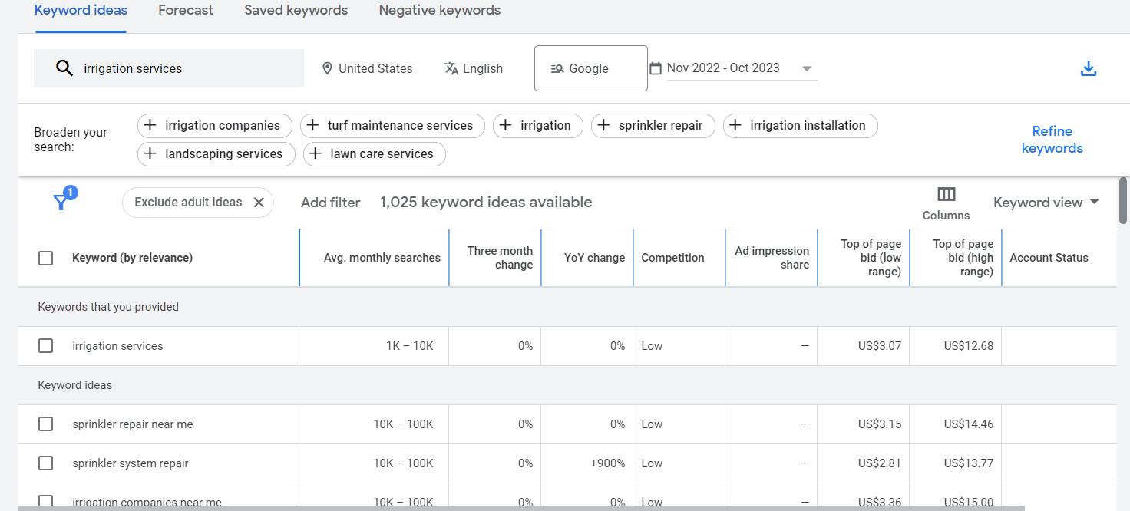Sort by Top of page bid (high range)
1130x511 pixels.
963,258
